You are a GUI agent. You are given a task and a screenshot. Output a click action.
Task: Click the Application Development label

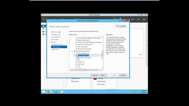point(83,51)
